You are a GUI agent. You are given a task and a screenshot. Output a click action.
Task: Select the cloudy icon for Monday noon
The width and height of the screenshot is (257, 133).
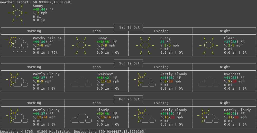pos(81,117)
